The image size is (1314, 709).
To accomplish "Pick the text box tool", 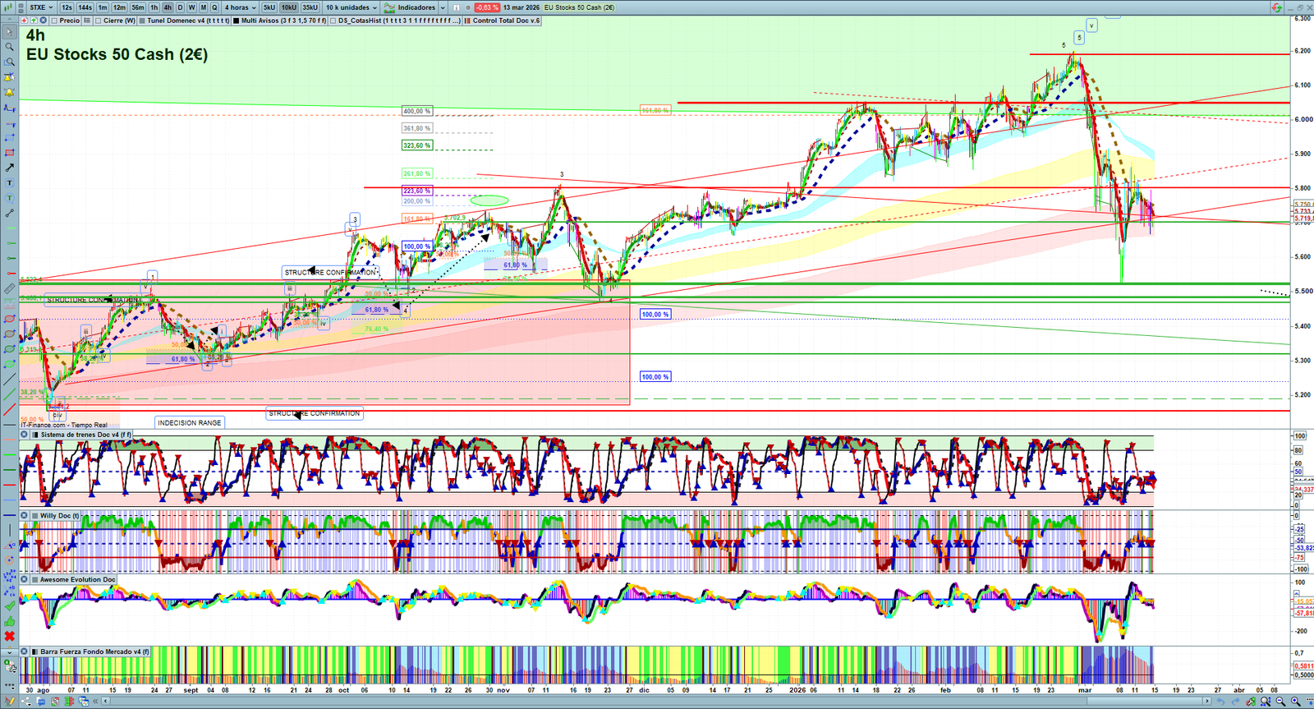I will (10, 183).
